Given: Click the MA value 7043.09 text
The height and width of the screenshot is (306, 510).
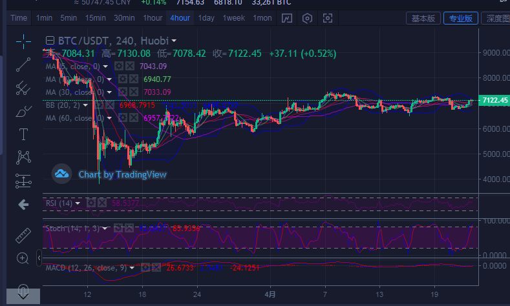Looking at the screenshot, I should 153,66.
